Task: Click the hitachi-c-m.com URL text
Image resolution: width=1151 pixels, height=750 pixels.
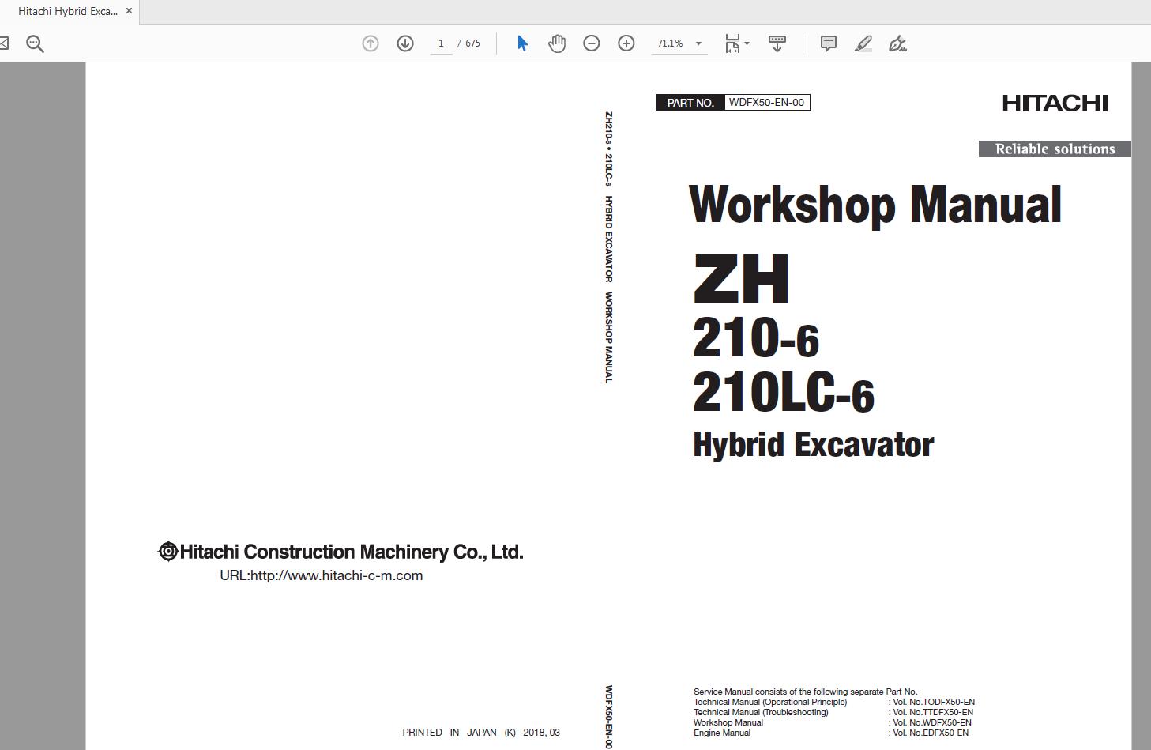Action: tap(321, 575)
